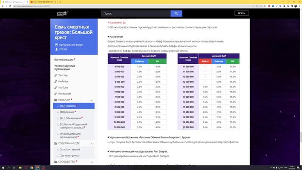The height and width of the screenshot is (170, 302).
Task: Open the [RU] Новости board
Action: (74, 106)
